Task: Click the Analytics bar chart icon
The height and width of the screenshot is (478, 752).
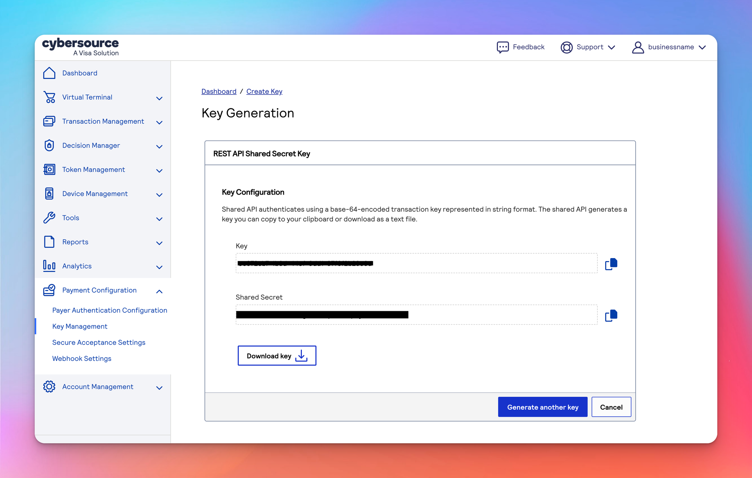Action: 49,266
